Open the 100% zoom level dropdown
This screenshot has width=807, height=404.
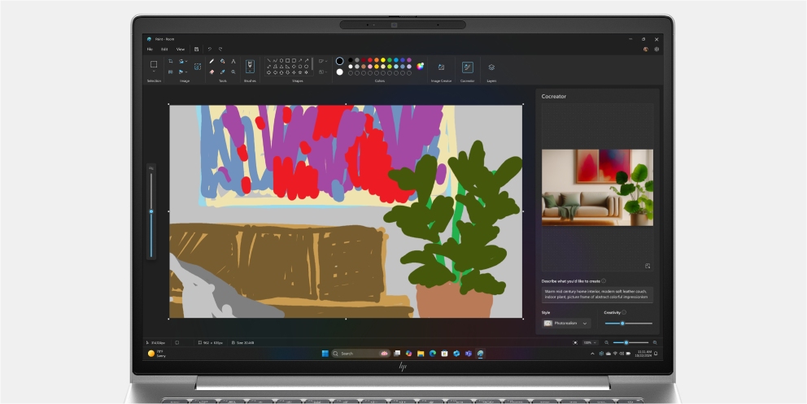589,342
